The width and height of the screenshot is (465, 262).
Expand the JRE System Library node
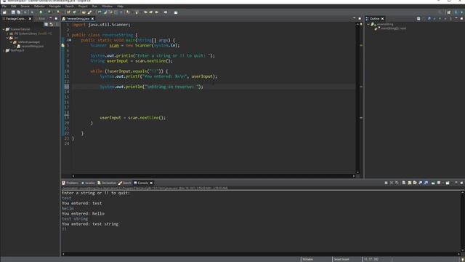click(x=7, y=33)
